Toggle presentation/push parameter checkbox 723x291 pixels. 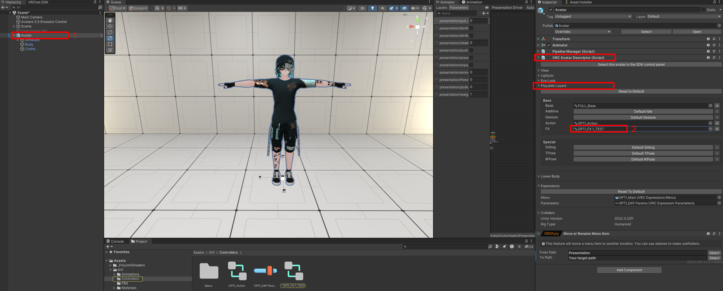point(472,50)
